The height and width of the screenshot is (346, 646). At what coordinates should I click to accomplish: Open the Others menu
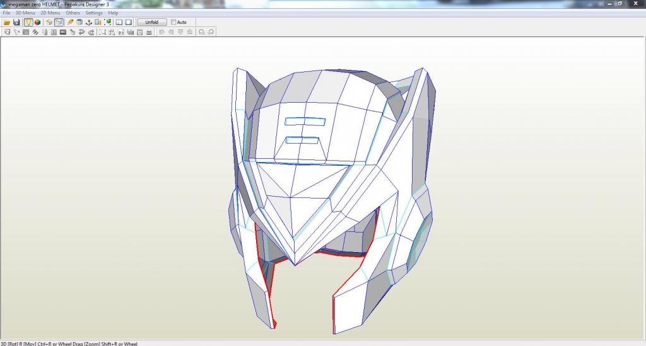(73, 13)
